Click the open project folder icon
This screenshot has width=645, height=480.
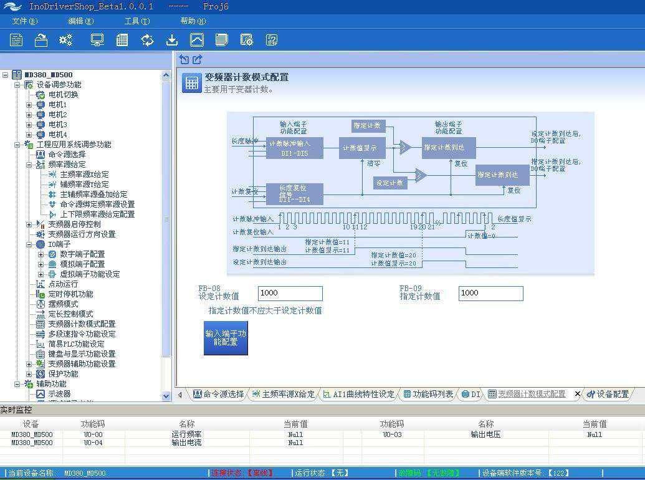click(41, 40)
